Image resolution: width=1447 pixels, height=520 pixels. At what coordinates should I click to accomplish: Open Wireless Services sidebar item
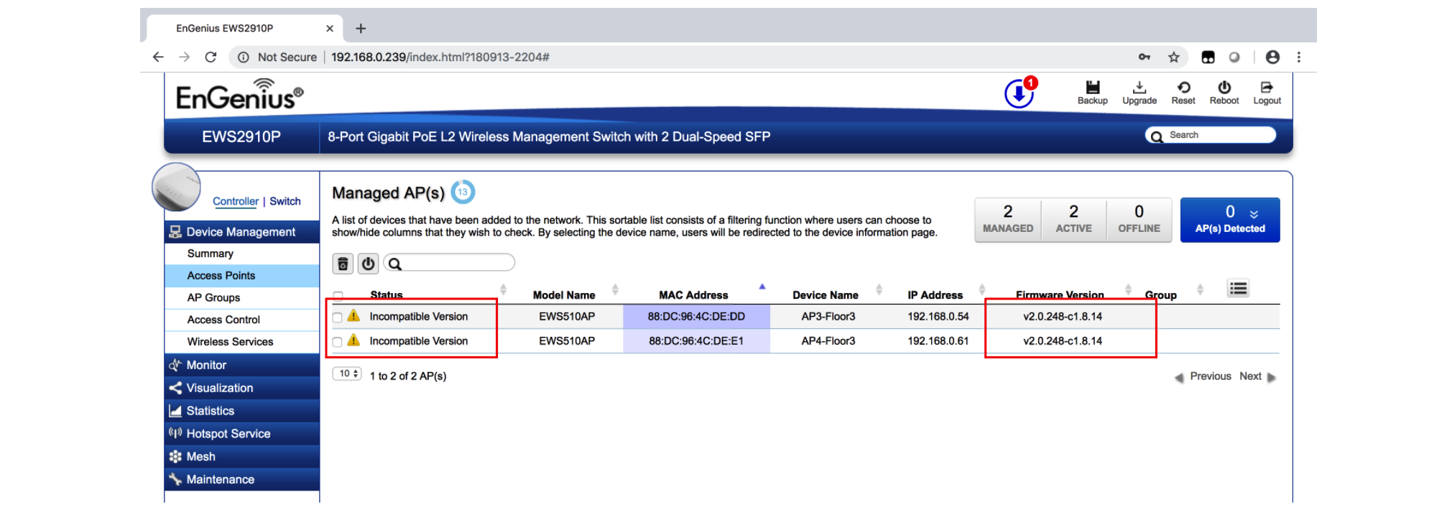[242, 342]
